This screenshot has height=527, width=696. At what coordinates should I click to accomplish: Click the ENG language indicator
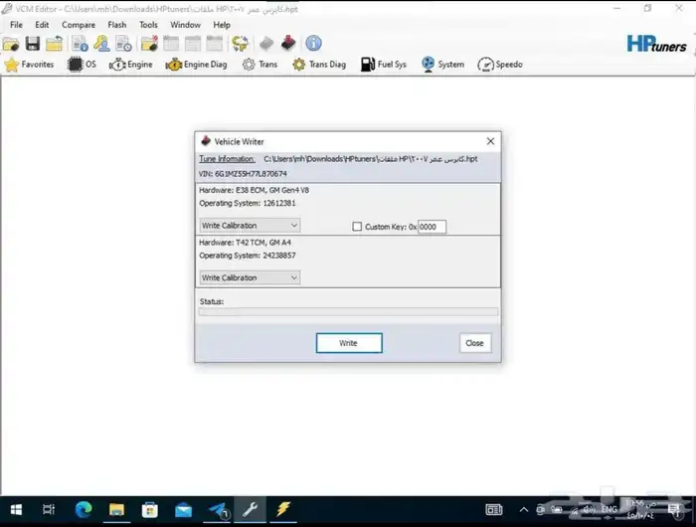pyautogui.click(x=609, y=510)
